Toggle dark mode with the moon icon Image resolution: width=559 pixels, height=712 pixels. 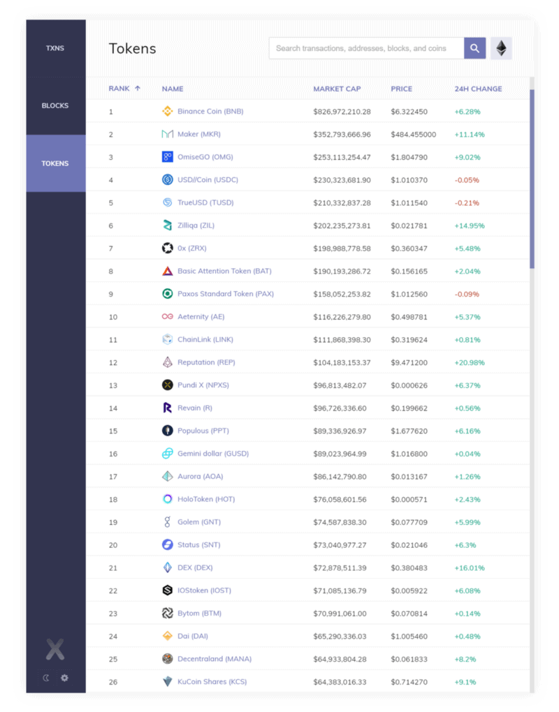(x=46, y=678)
